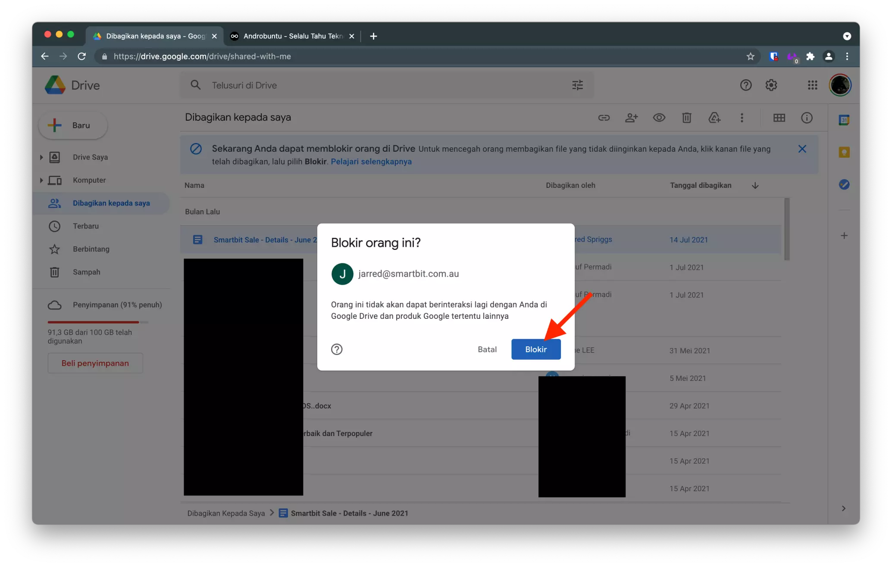Open Google Keep from the right sidebar
The width and height of the screenshot is (892, 567).
click(x=844, y=153)
